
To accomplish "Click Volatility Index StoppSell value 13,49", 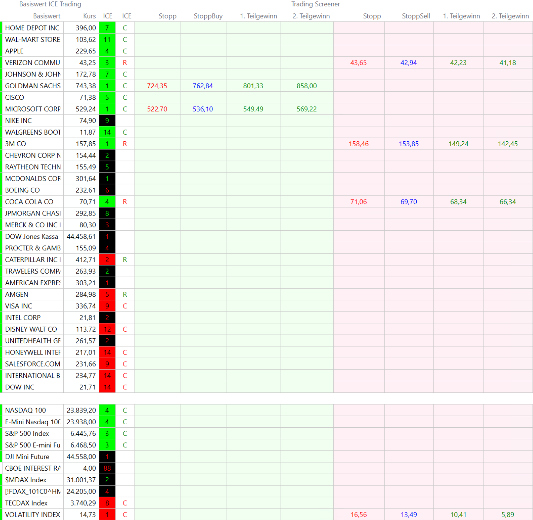I will click(408, 514).
